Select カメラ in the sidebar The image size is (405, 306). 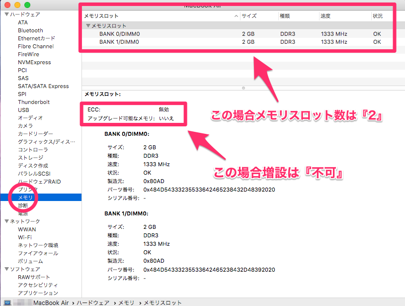(25, 126)
